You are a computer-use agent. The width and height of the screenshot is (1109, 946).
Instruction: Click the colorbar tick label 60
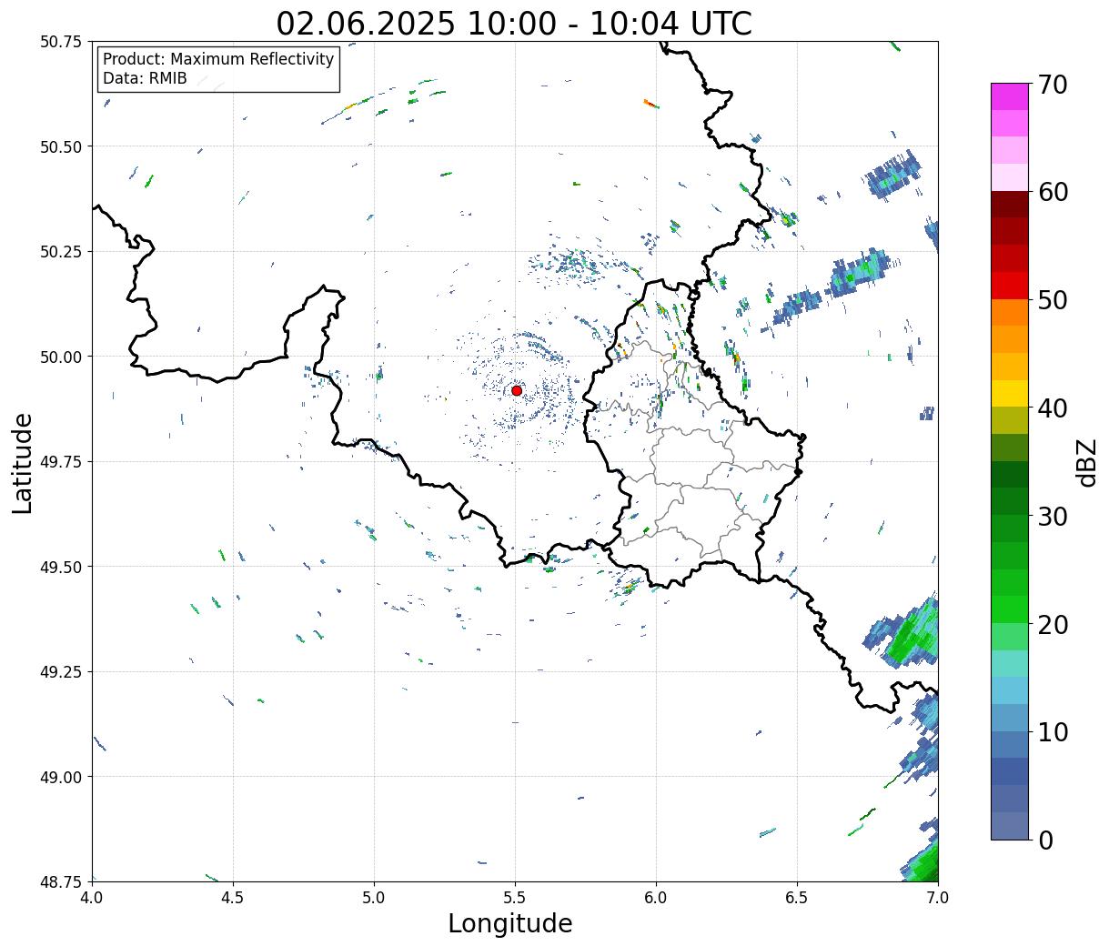click(x=1053, y=192)
